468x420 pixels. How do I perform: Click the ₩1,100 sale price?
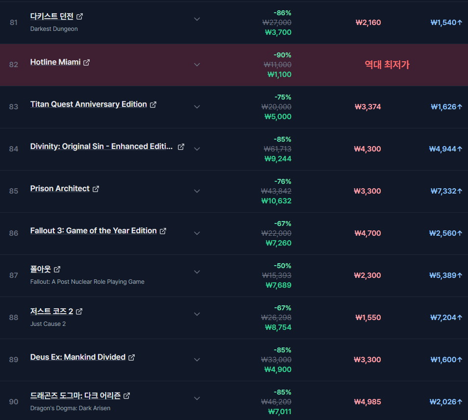coord(279,74)
